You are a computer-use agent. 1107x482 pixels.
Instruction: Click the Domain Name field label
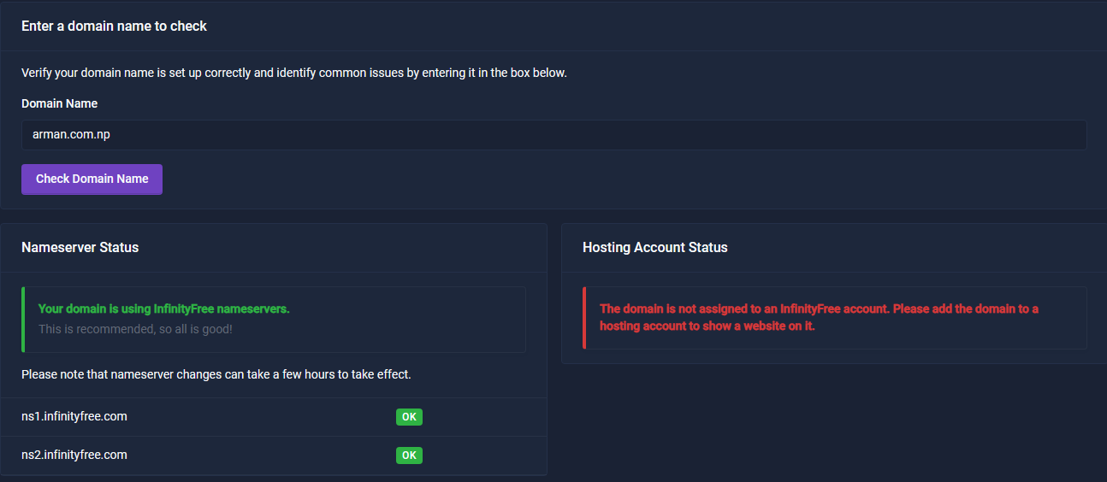[x=59, y=103]
